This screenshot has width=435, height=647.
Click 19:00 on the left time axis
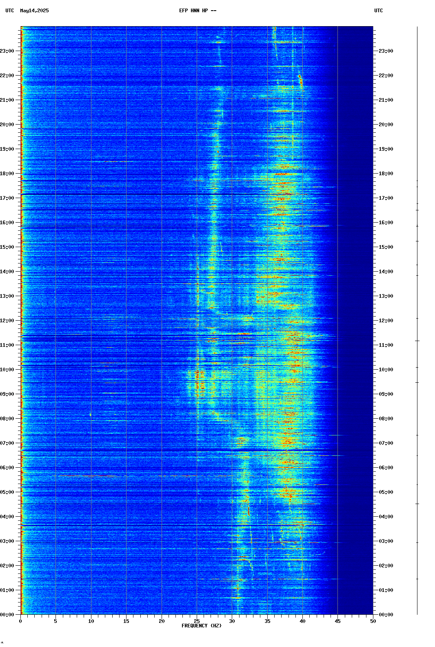click(x=7, y=149)
